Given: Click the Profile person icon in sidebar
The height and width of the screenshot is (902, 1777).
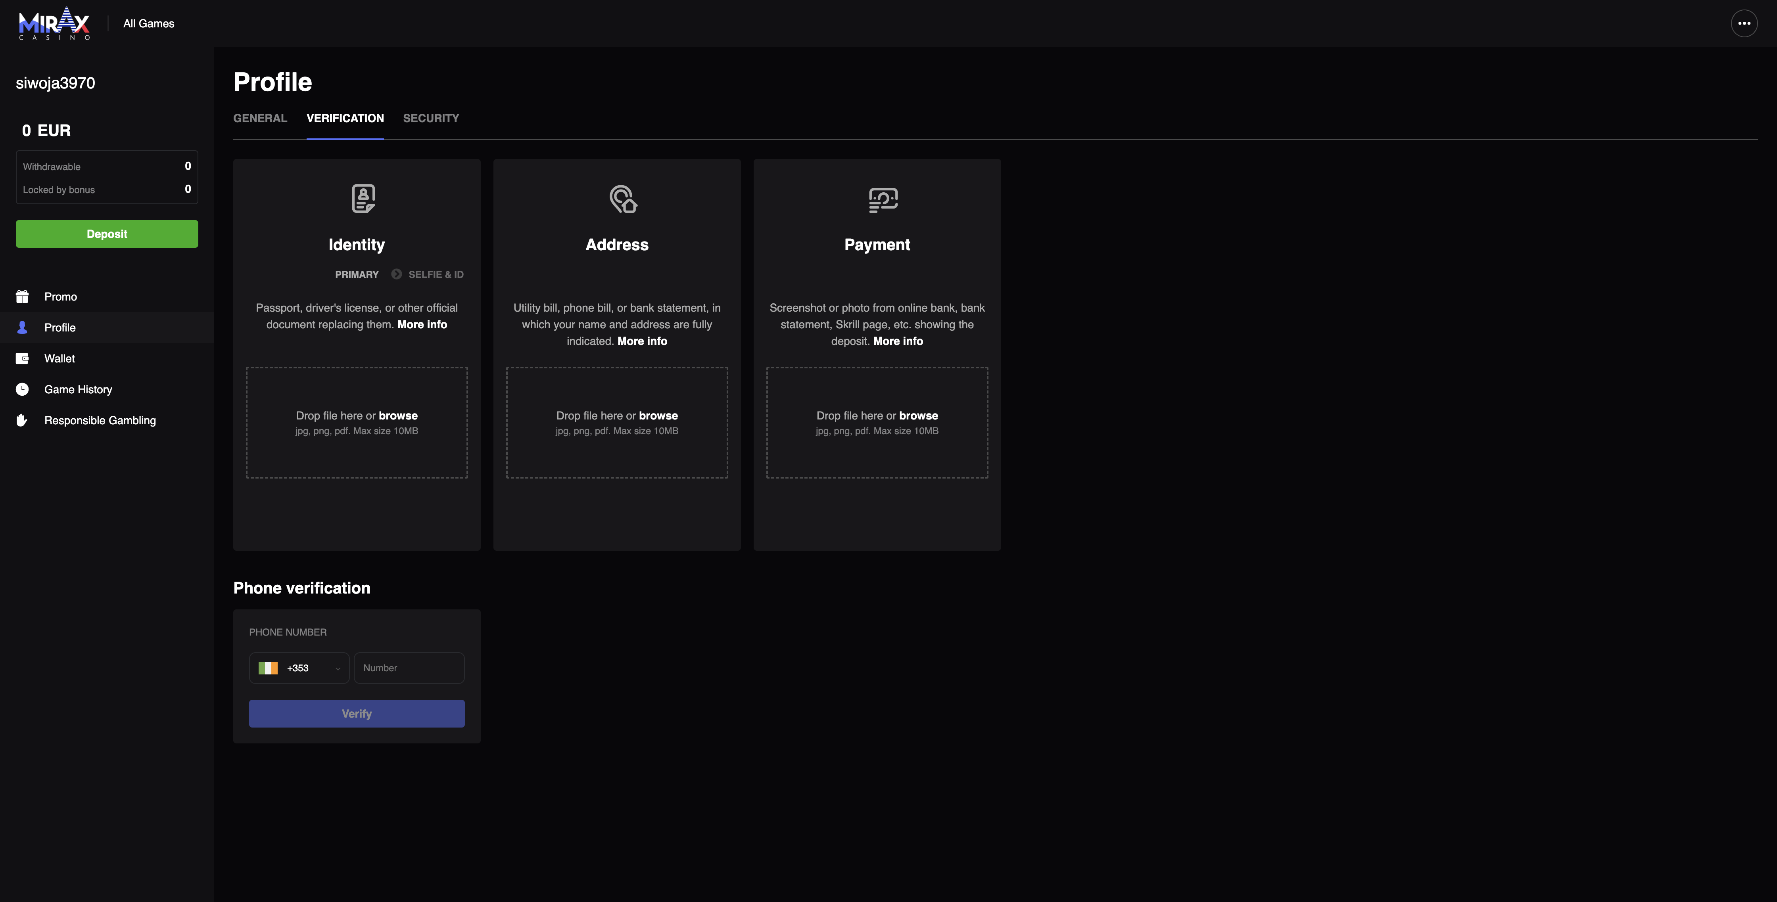Looking at the screenshot, I should click(x=22, y=327).
